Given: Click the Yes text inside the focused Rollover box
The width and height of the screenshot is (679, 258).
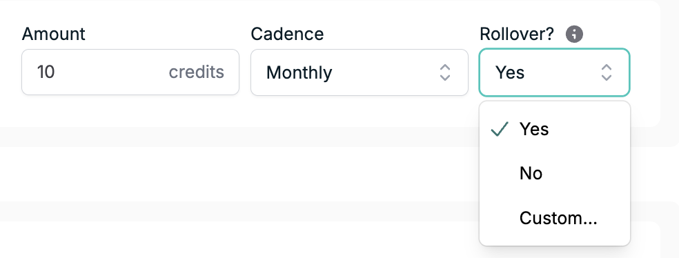Looking at the screenshot, I should tap(510, 72).
